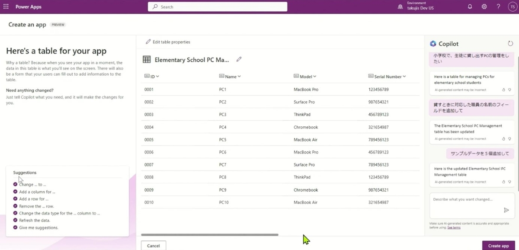Thumbs up the 'table for managing PCs' reply
Viewport: 519px width, 250px height.
[x=504, y=90]
